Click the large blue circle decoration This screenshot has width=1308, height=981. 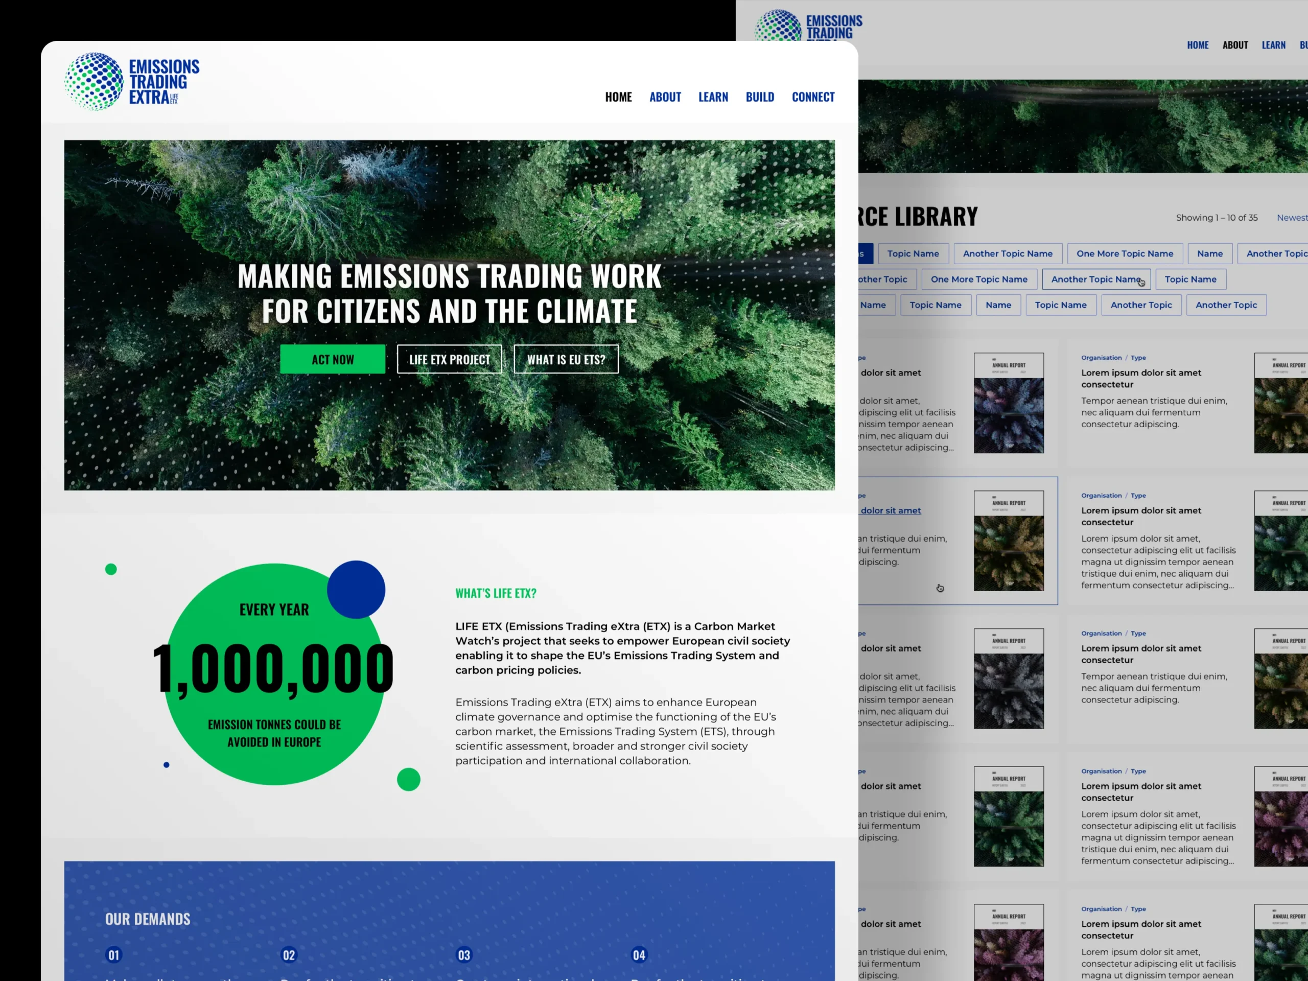pyautogui.click(x=356, y=590)
